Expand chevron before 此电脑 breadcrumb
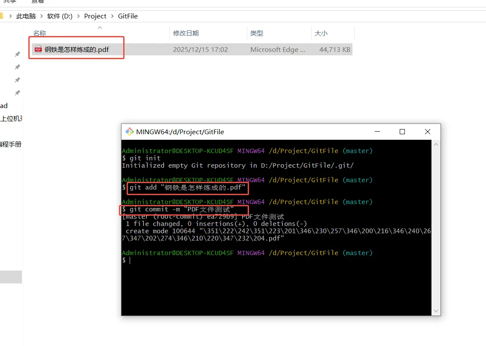 coord(11,16)
